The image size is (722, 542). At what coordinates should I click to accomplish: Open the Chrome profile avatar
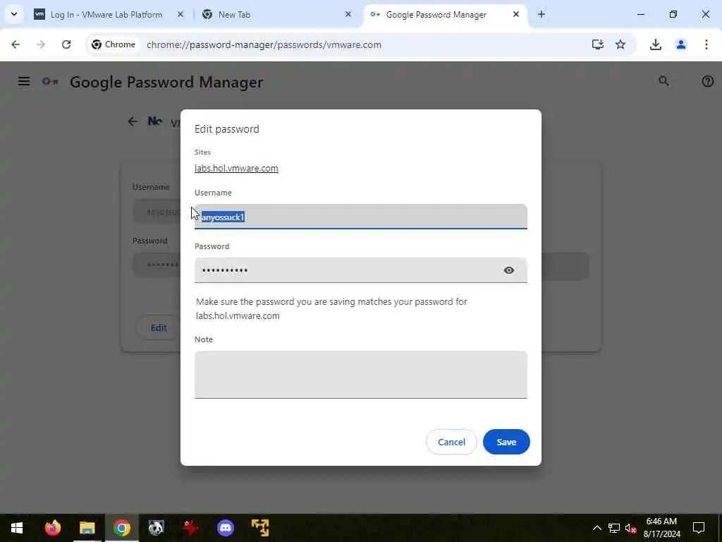pos(681,44)
